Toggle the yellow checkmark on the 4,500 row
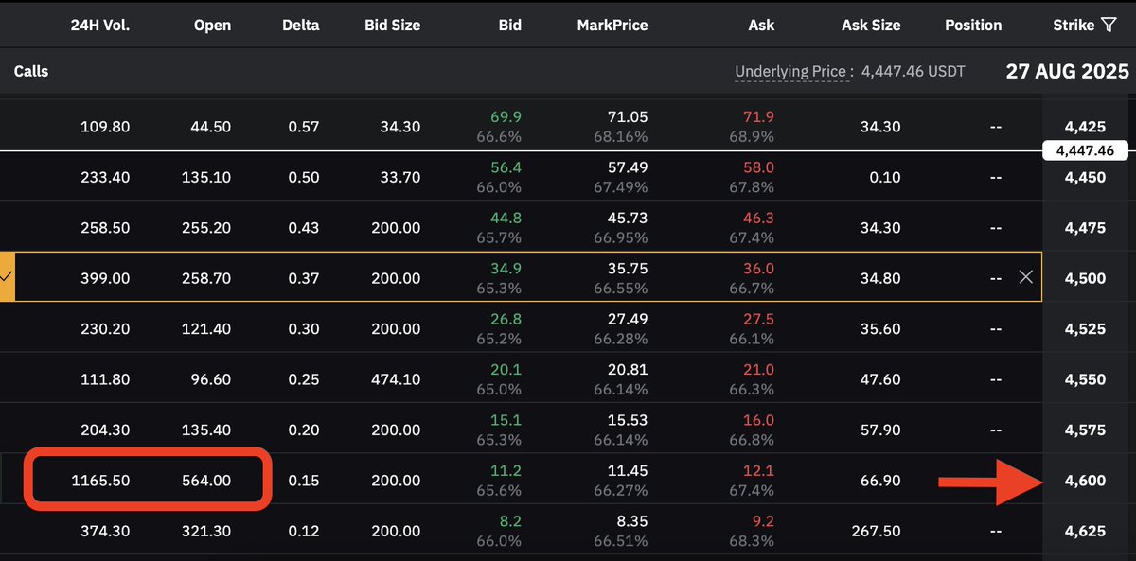This screenshot has width=1136, height=561. click(x=7, y=277)
